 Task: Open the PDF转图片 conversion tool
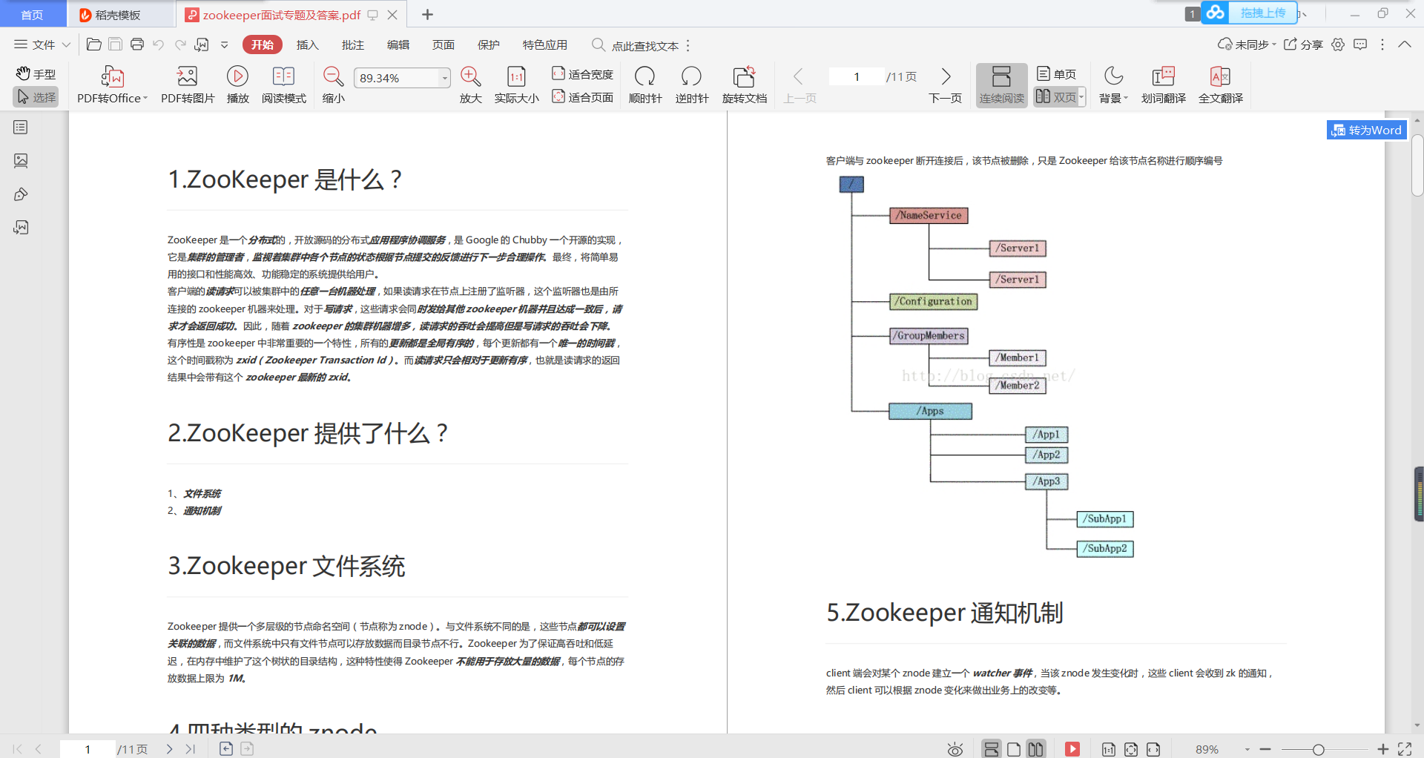[x=188, y=85]
